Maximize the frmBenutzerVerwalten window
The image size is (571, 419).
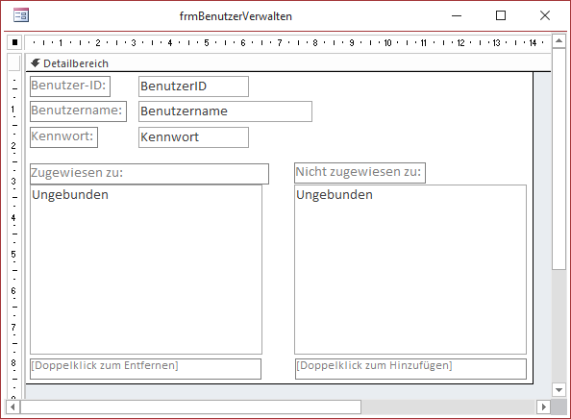(x=501, y=15)
